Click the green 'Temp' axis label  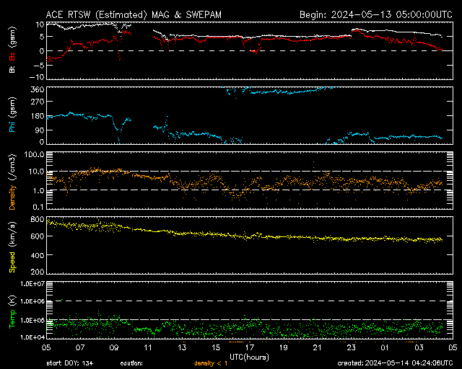click(12, 319)
